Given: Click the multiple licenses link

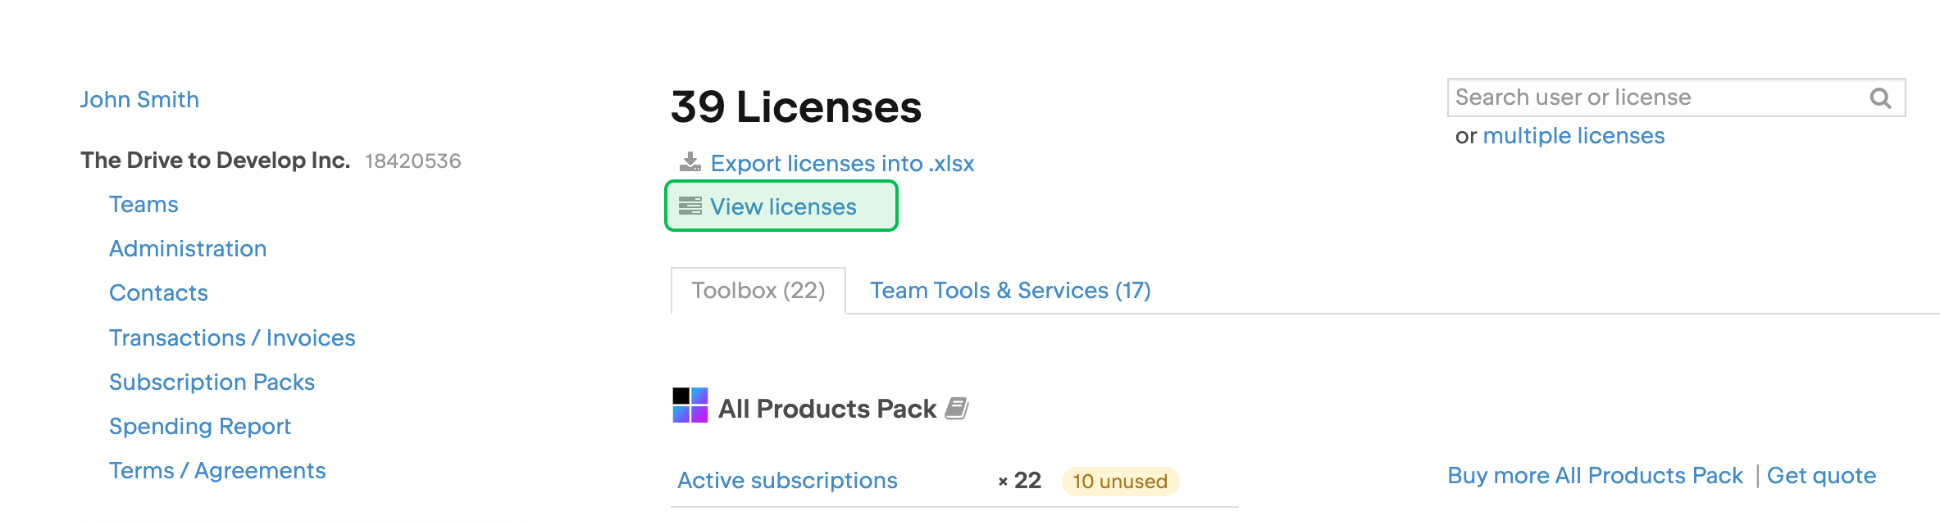Looking at the screenshot, I should point(1574,135).
